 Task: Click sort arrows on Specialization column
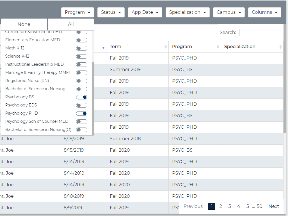coord(280,47)
